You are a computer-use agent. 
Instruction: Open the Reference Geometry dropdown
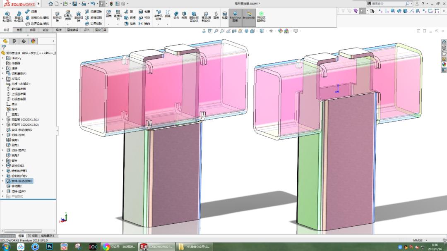[158, 16]
